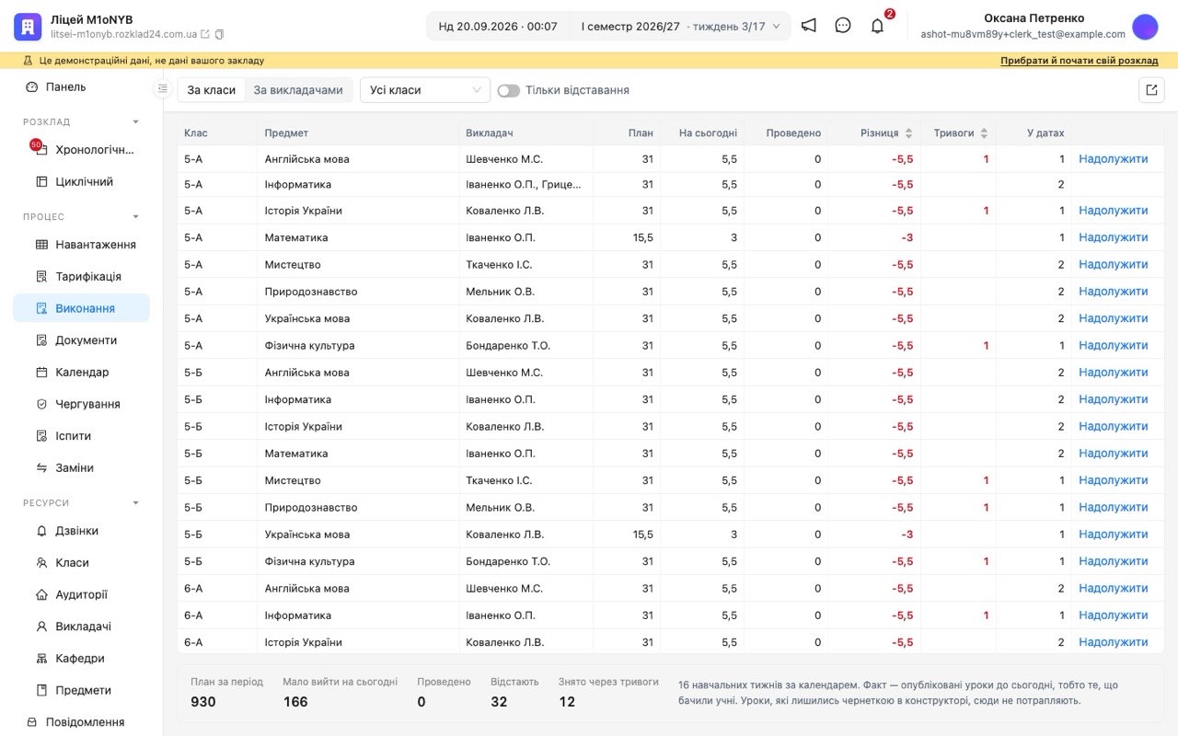Screen dimensions: 1178x736
Task: Click Надолужити for 5-Б Фізична культура
Action: pos(1114,561)
